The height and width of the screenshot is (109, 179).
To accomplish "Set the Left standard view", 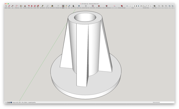I will coord(151,6).
